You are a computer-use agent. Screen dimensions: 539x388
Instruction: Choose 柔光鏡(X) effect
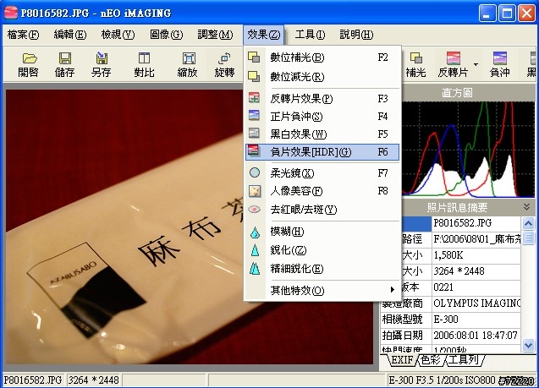tap(322, 173)
